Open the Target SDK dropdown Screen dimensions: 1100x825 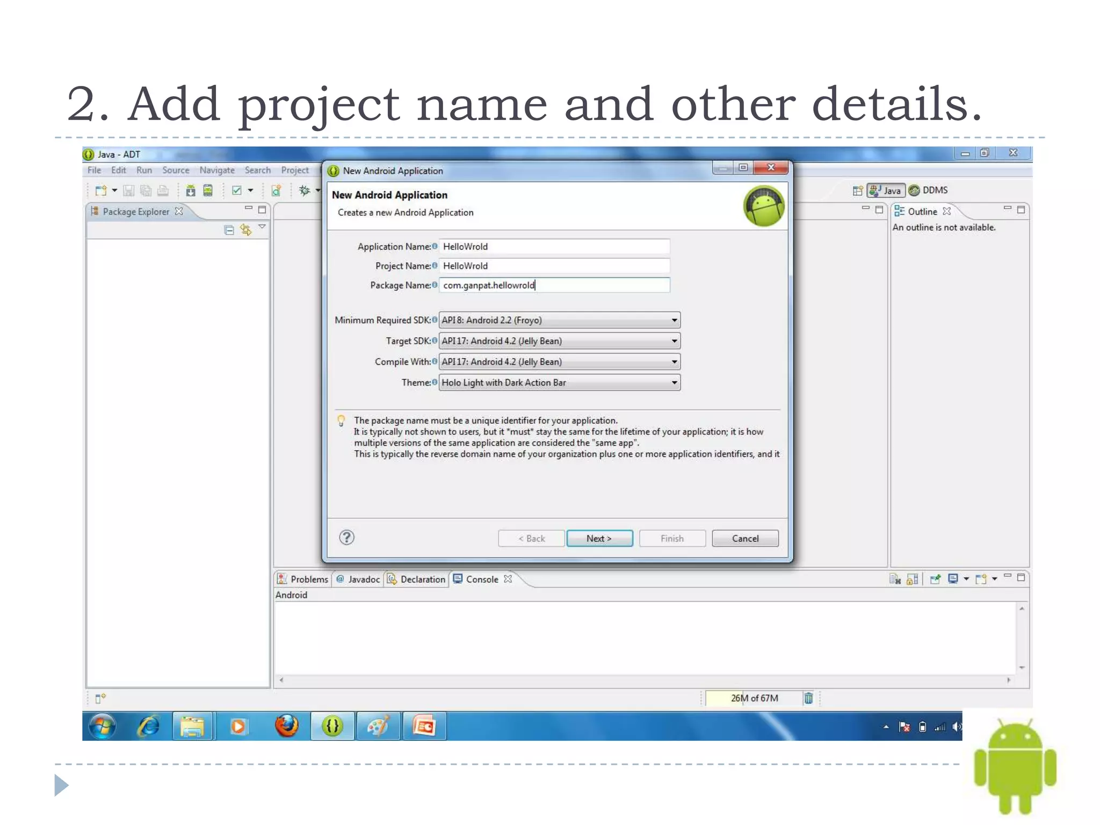pos(559,341)
